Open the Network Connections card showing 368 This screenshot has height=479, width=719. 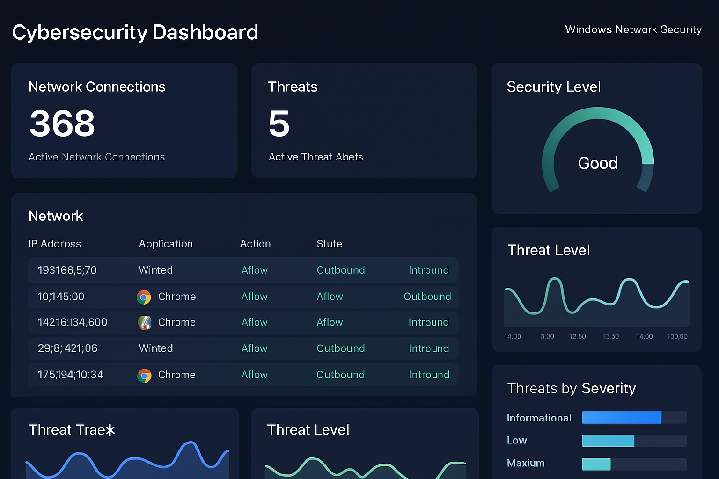(124, 121)
